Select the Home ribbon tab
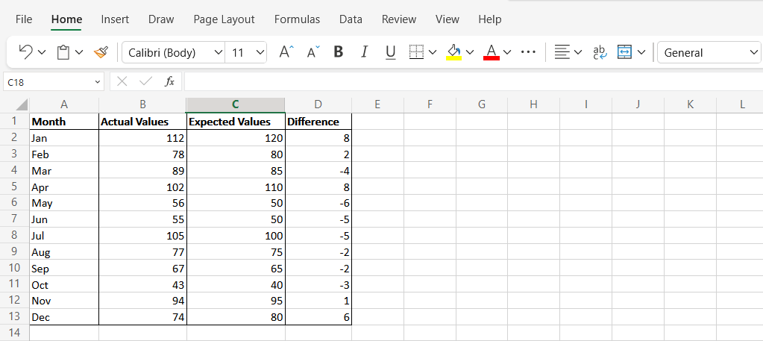The width and height of the screenshot is (763, 341). click(x=66, y=19)
